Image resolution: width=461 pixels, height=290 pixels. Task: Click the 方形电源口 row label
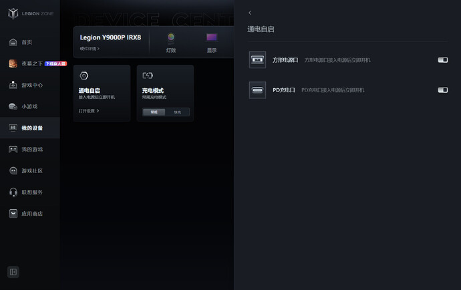[x=285, y=60]
